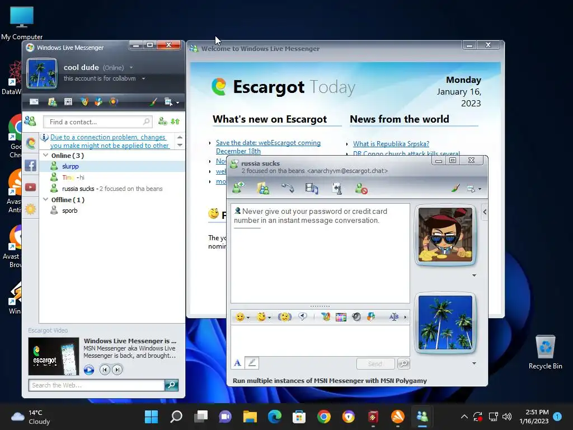The height and width of the screenshot is (430, 573).
Task: Open sharing folders icon in main Messenger toolbar
Action: (52, 102)
